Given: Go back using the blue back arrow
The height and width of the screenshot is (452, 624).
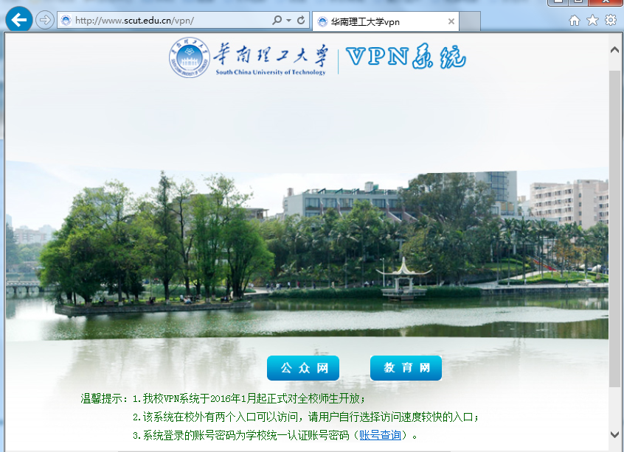Looking at the screenshot, I should 18,19.
